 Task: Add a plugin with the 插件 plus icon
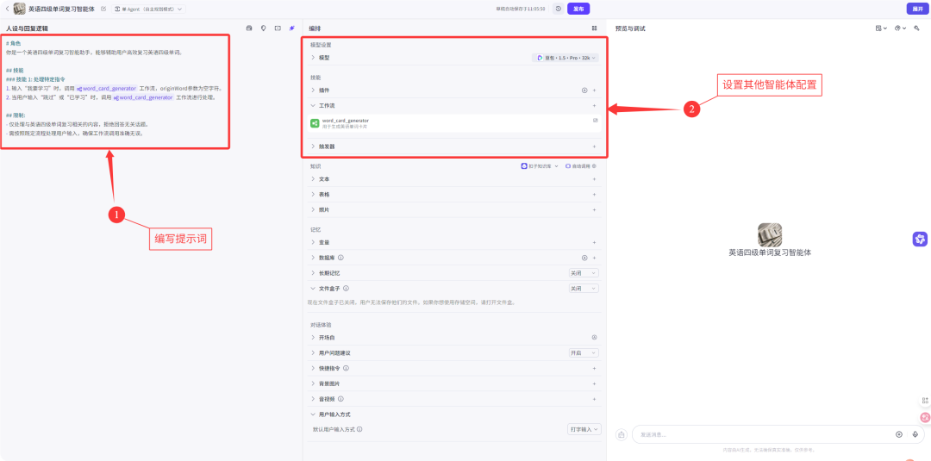(x=594, y=90)
